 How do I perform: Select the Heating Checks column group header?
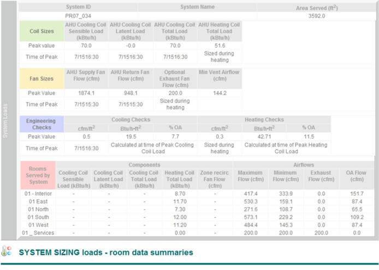point(264,119)
